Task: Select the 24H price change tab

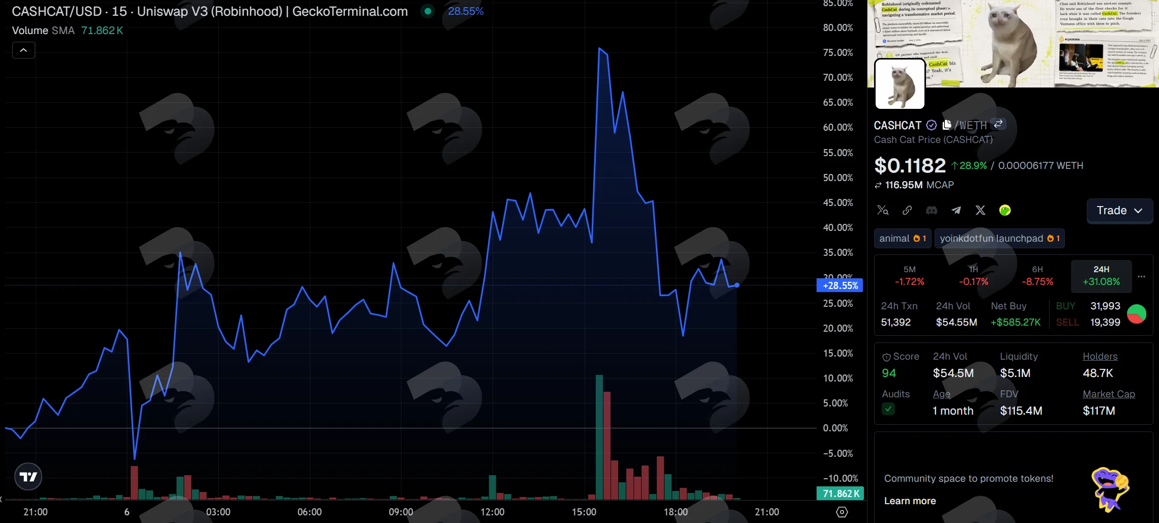Action: pyautogui.click(x=1102, y=276)
